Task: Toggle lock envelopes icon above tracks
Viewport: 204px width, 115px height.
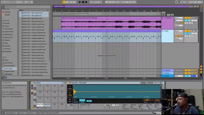Action: click(172, 15)
